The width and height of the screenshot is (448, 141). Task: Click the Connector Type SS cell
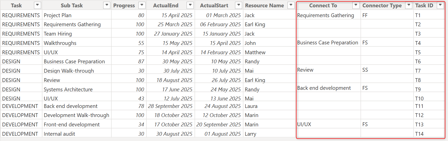(x=365, y=70)
